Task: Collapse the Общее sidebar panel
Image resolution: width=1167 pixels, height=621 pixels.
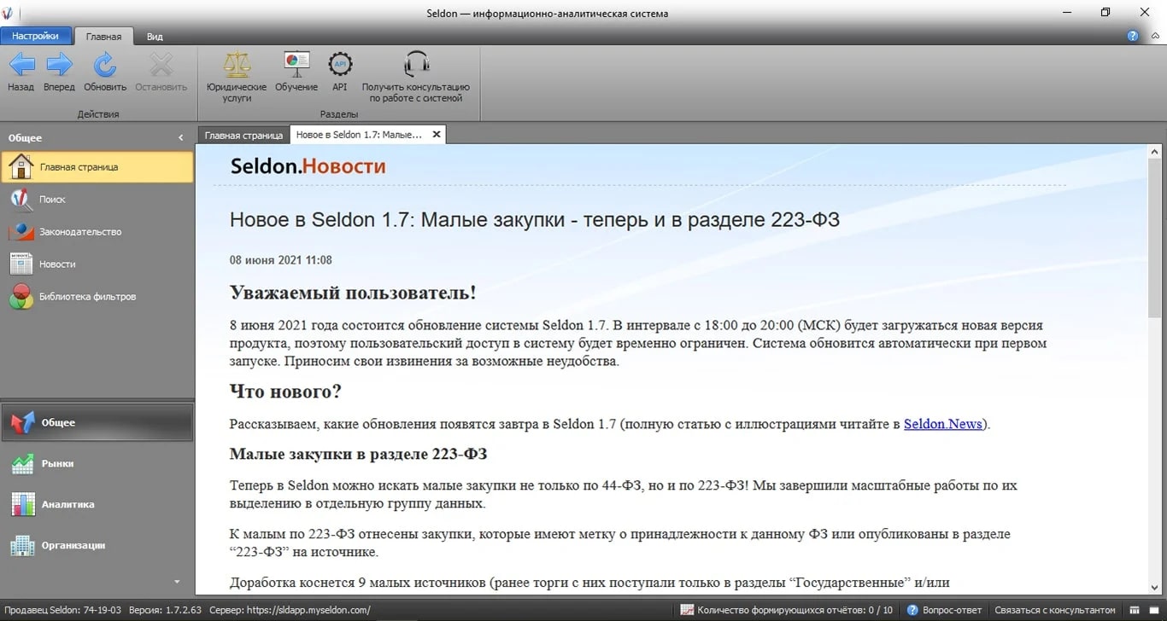Action: (x=180, y=137)
